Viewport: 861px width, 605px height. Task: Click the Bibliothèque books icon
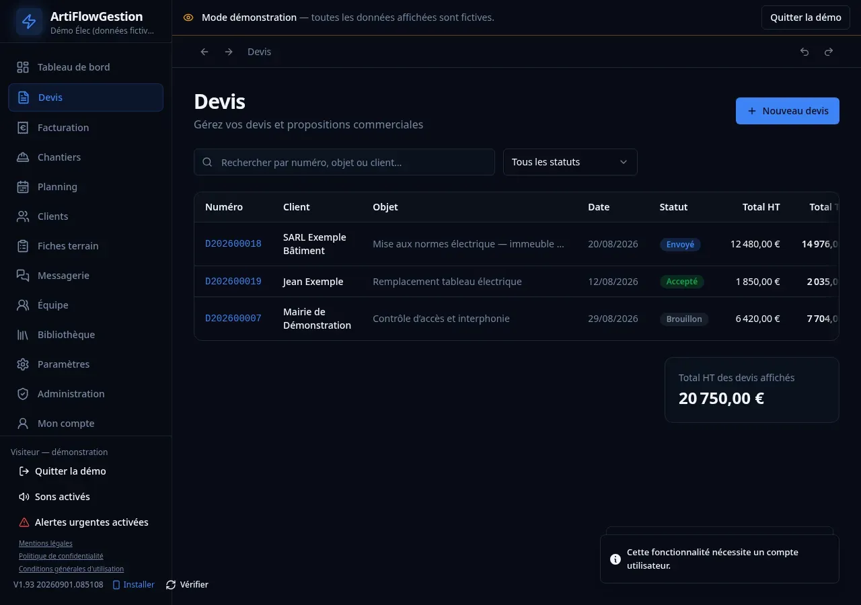click(23, 335)
